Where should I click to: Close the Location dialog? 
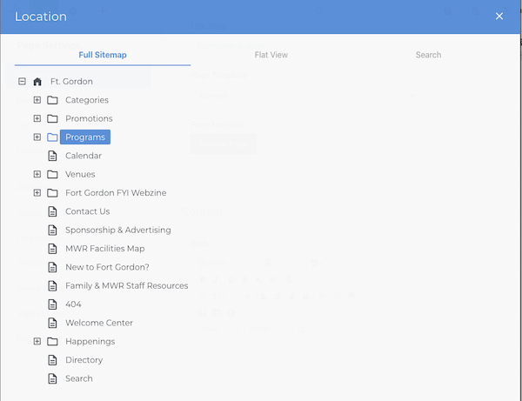(499, 16)
